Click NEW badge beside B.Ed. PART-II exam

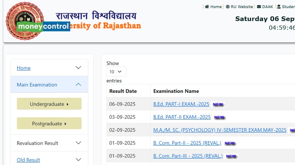pyautogui.click(x=219, y=117)
